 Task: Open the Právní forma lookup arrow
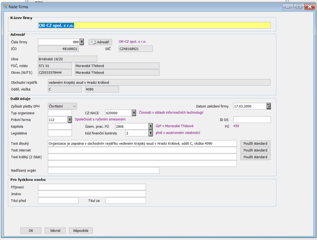(x=70, y=120)
